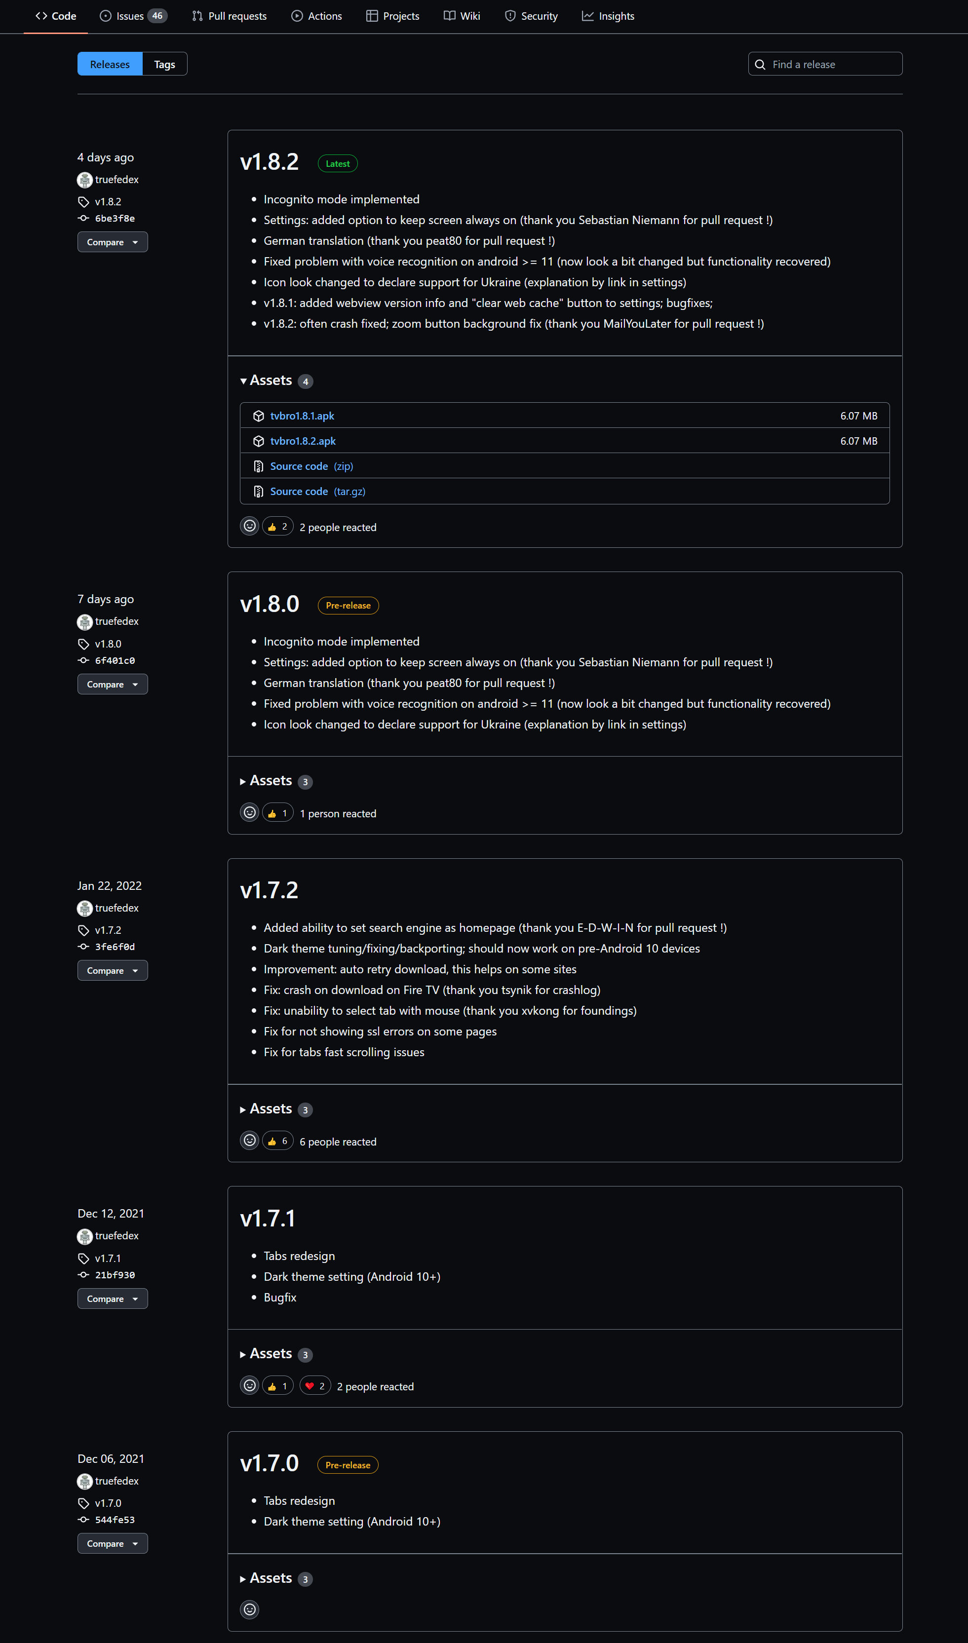View the Insights graph icon
Viewport: 968px width, 1643px height.
pos(588,16)
